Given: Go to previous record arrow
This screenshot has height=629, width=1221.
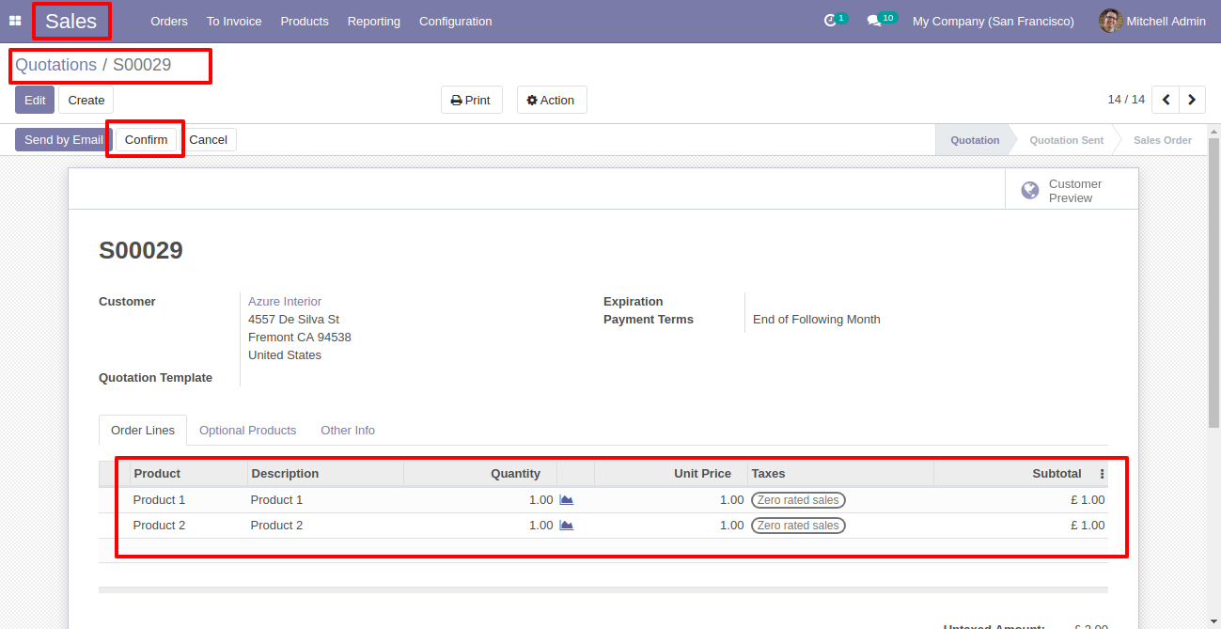Looking at the screenshot, I should (x=1166, y=100).
